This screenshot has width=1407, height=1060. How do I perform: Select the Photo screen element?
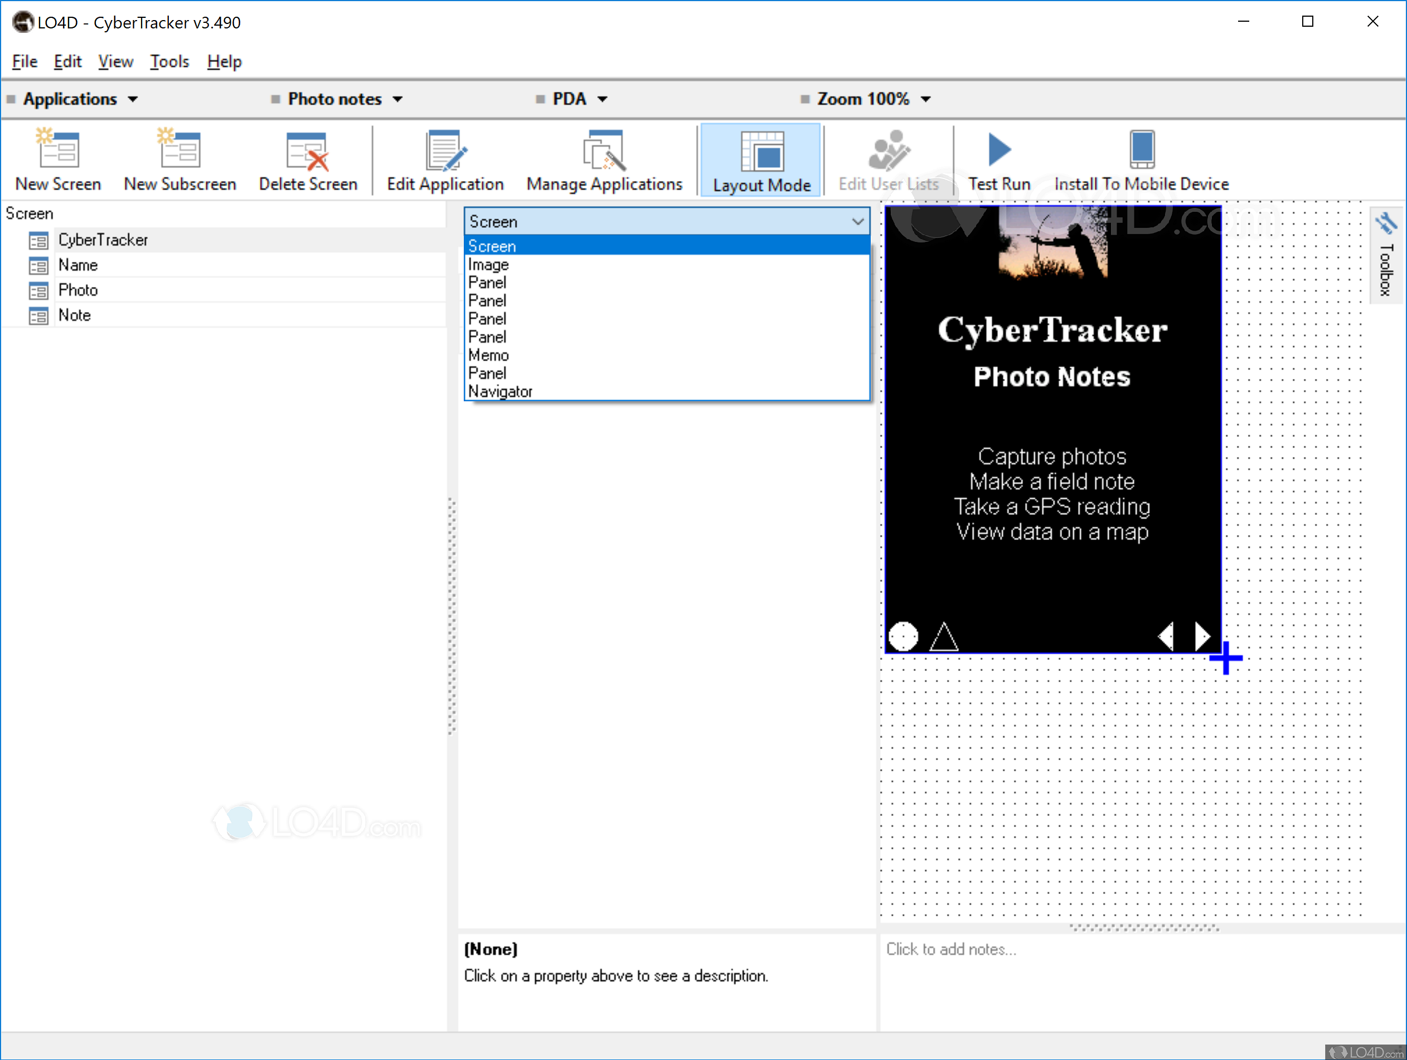[x=78, y=290]
